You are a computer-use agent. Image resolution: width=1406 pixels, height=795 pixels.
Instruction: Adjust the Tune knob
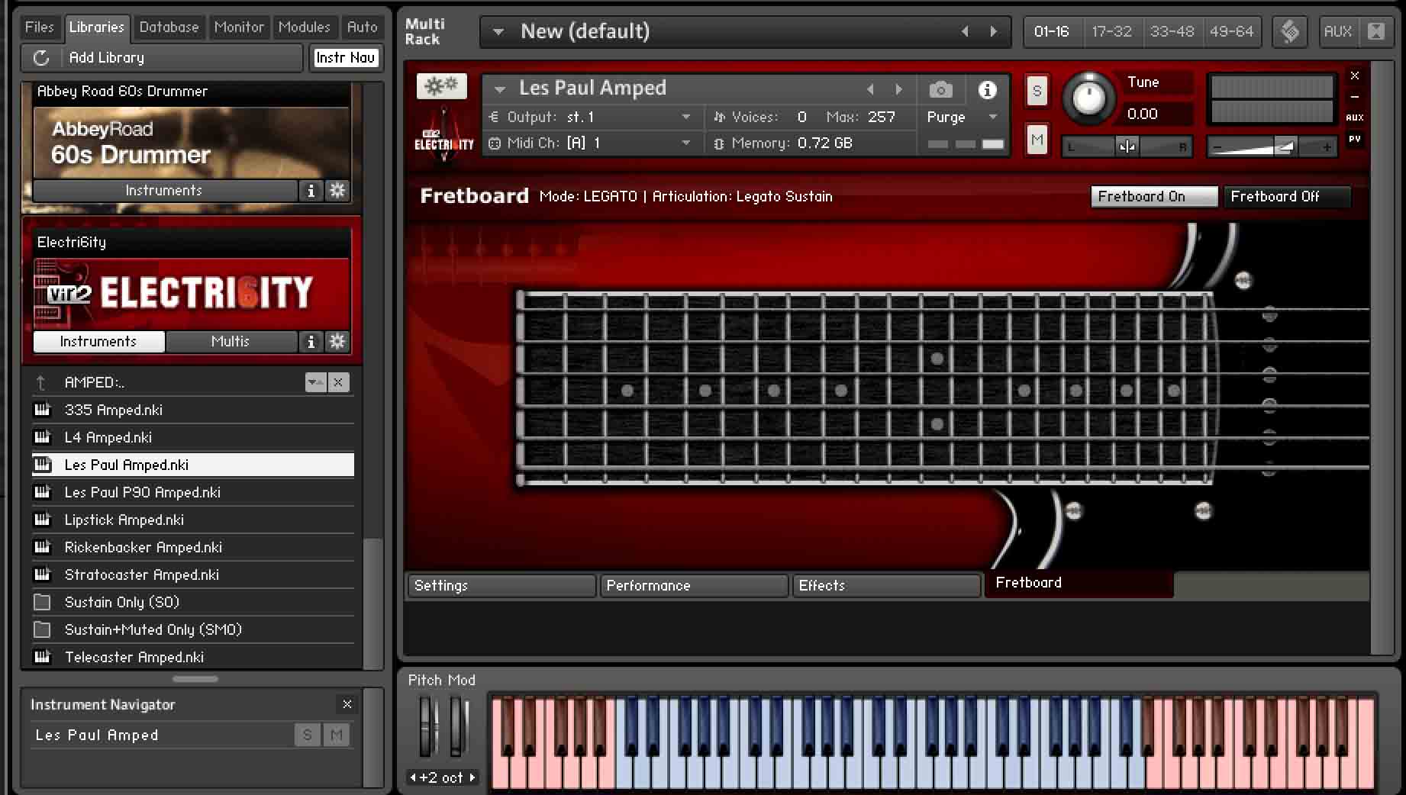coord(1089,98)
